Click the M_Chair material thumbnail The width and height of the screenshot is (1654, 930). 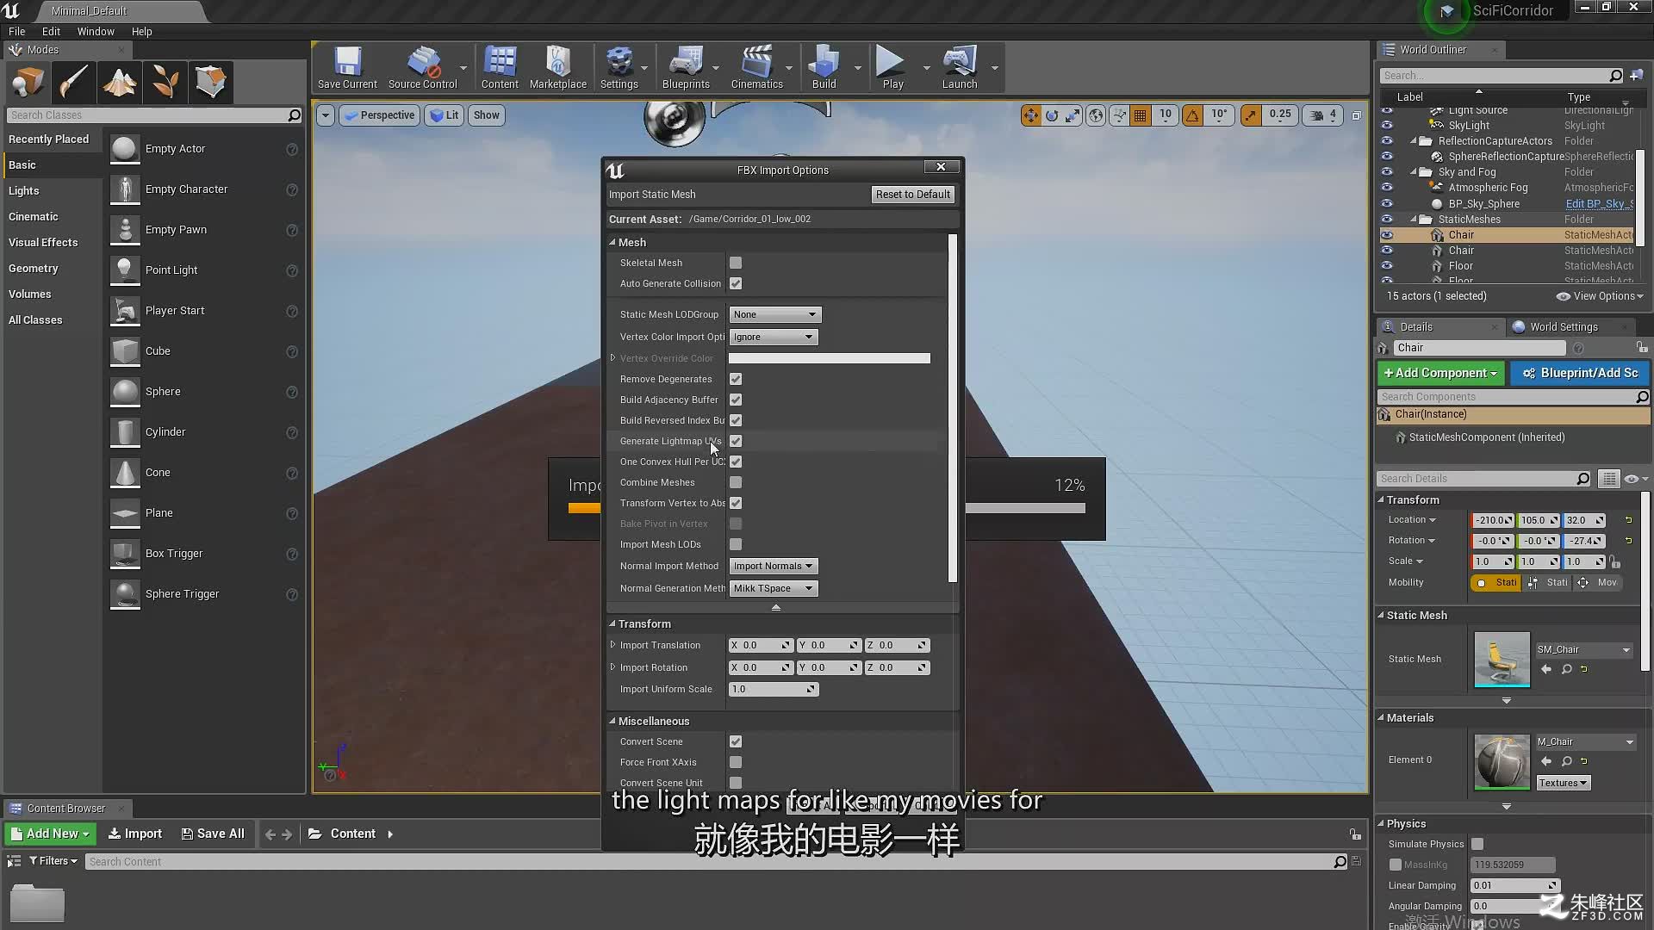(1502, 761)
